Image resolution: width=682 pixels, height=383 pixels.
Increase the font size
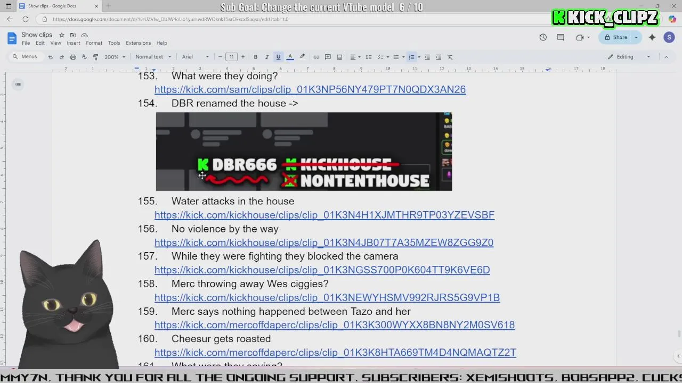click(x=243, y=57)
